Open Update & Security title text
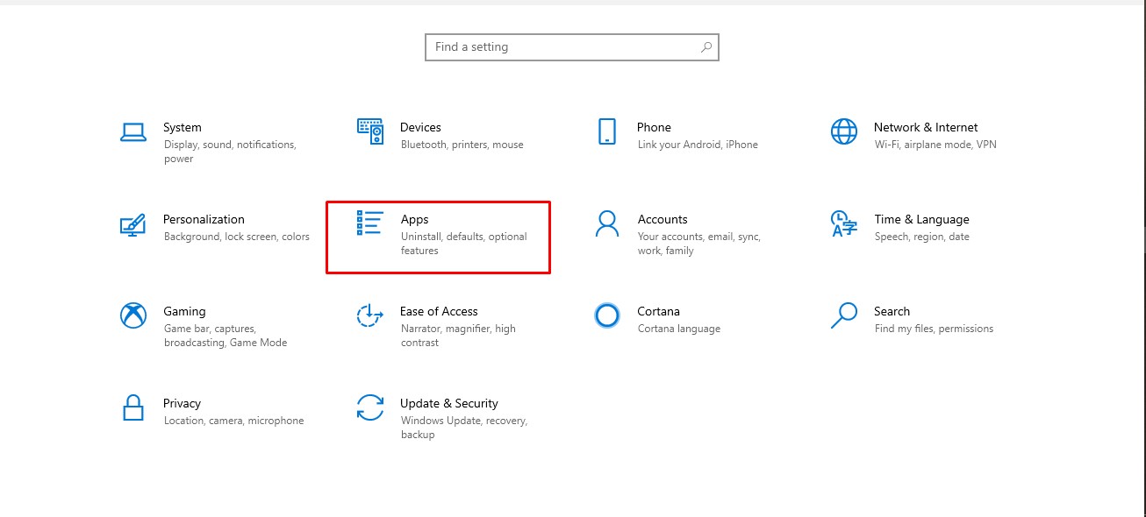This screenshot has height=517, width=1146. pos(448,403)
